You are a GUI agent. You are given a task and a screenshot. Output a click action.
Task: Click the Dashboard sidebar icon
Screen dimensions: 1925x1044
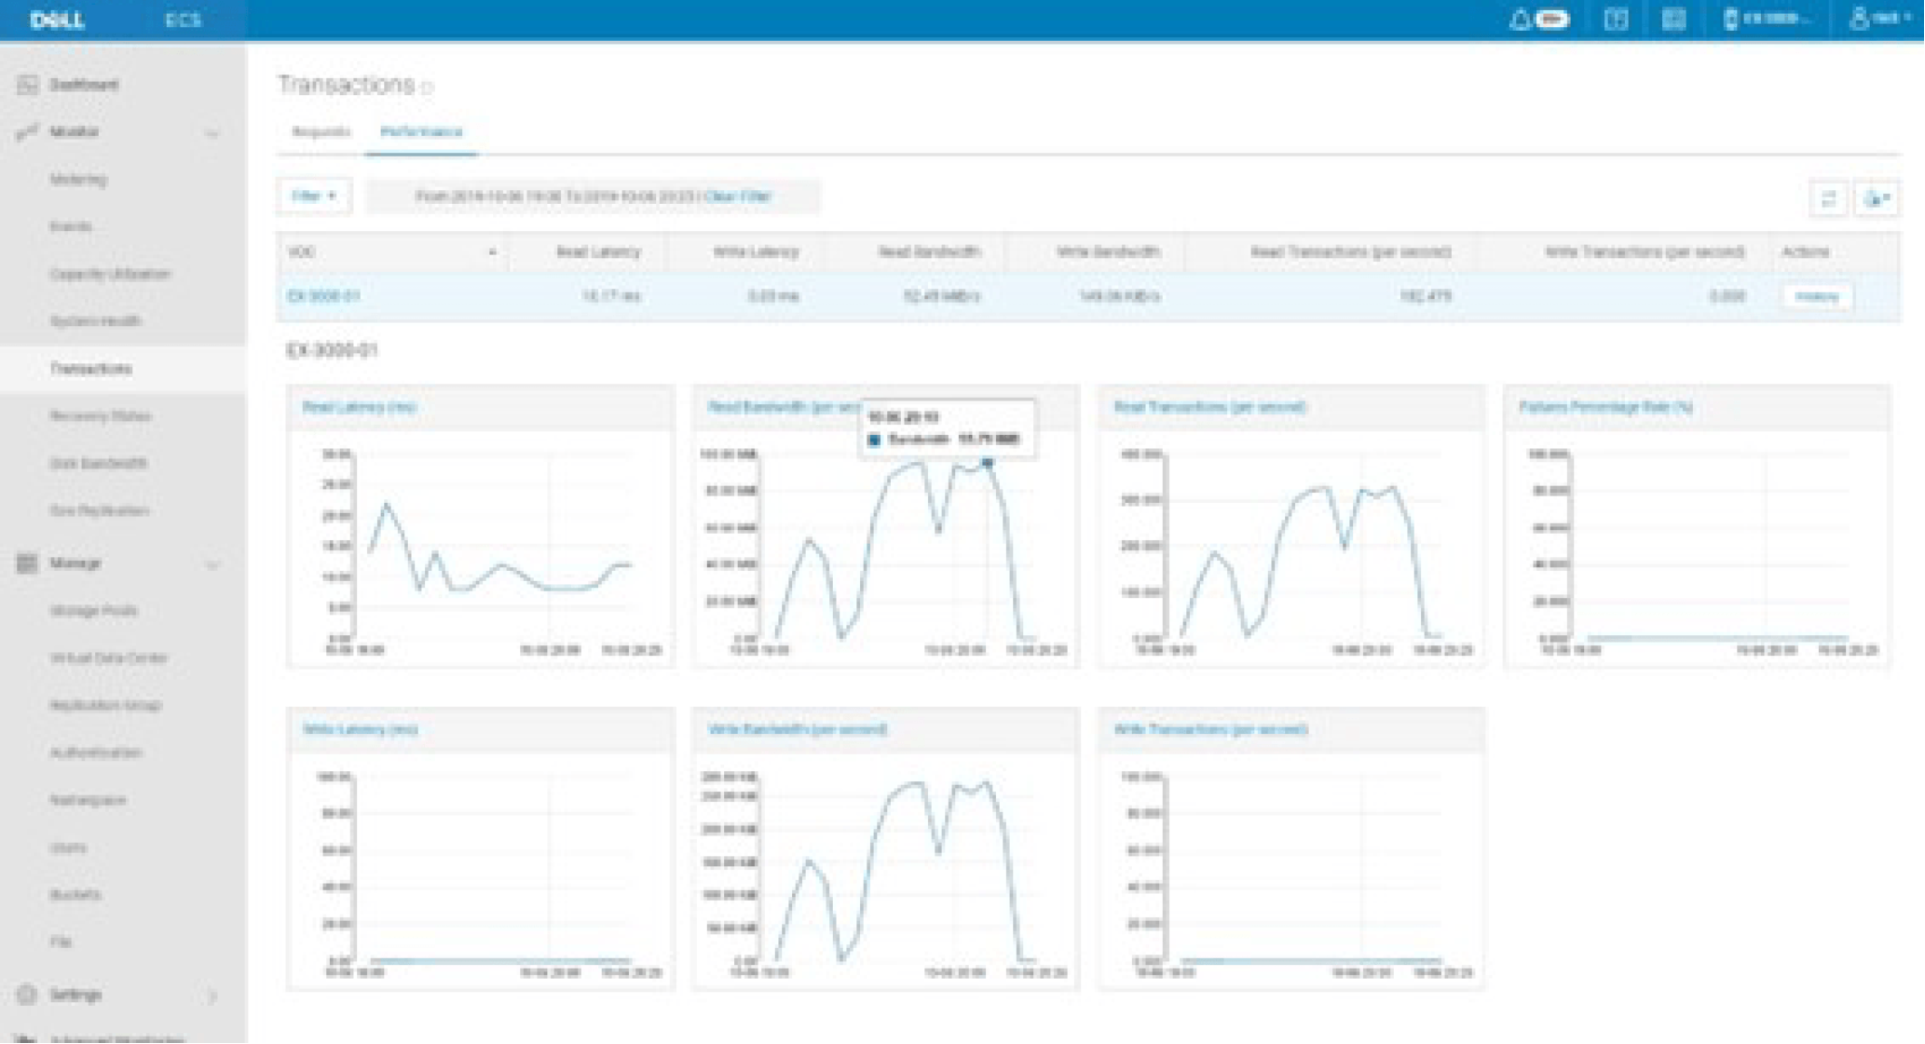(x=26, y=85)
